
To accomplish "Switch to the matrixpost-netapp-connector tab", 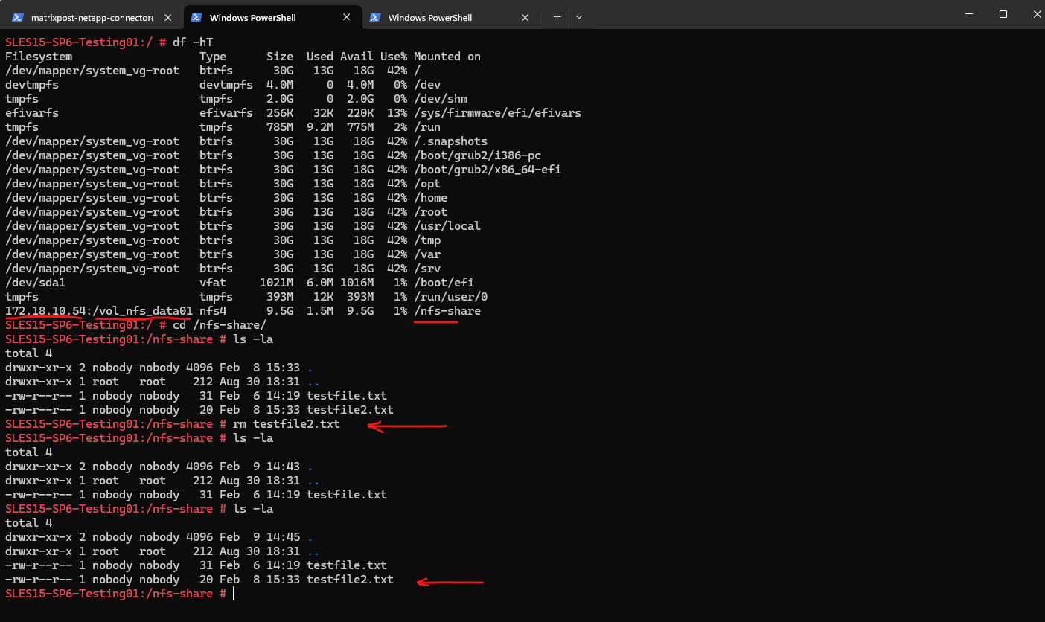I will (89, 17).
